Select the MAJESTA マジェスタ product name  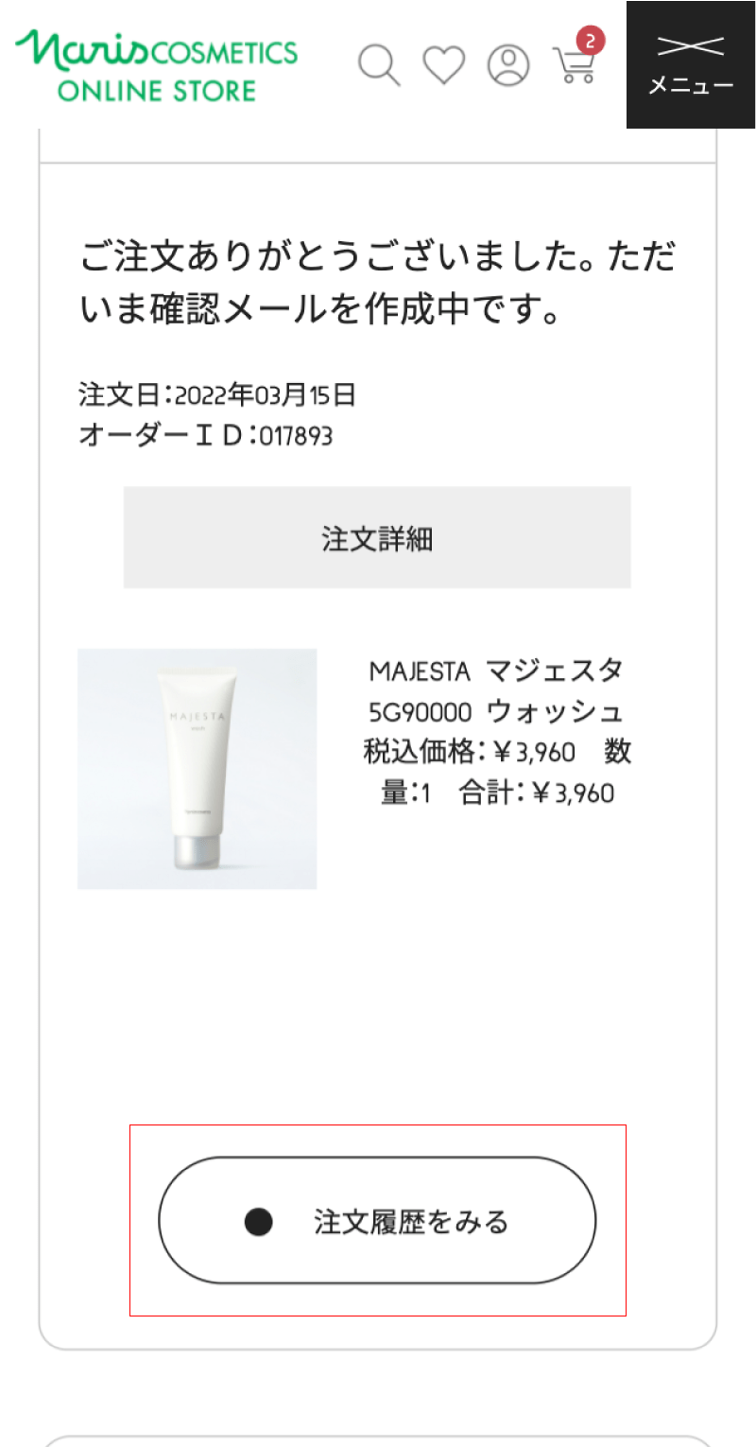497,671
